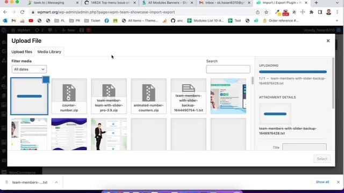The height and width of the screenshot is (193, 344).
Task: Click Show all downloads
Action: pyautogui.click(x=322, y=182)
